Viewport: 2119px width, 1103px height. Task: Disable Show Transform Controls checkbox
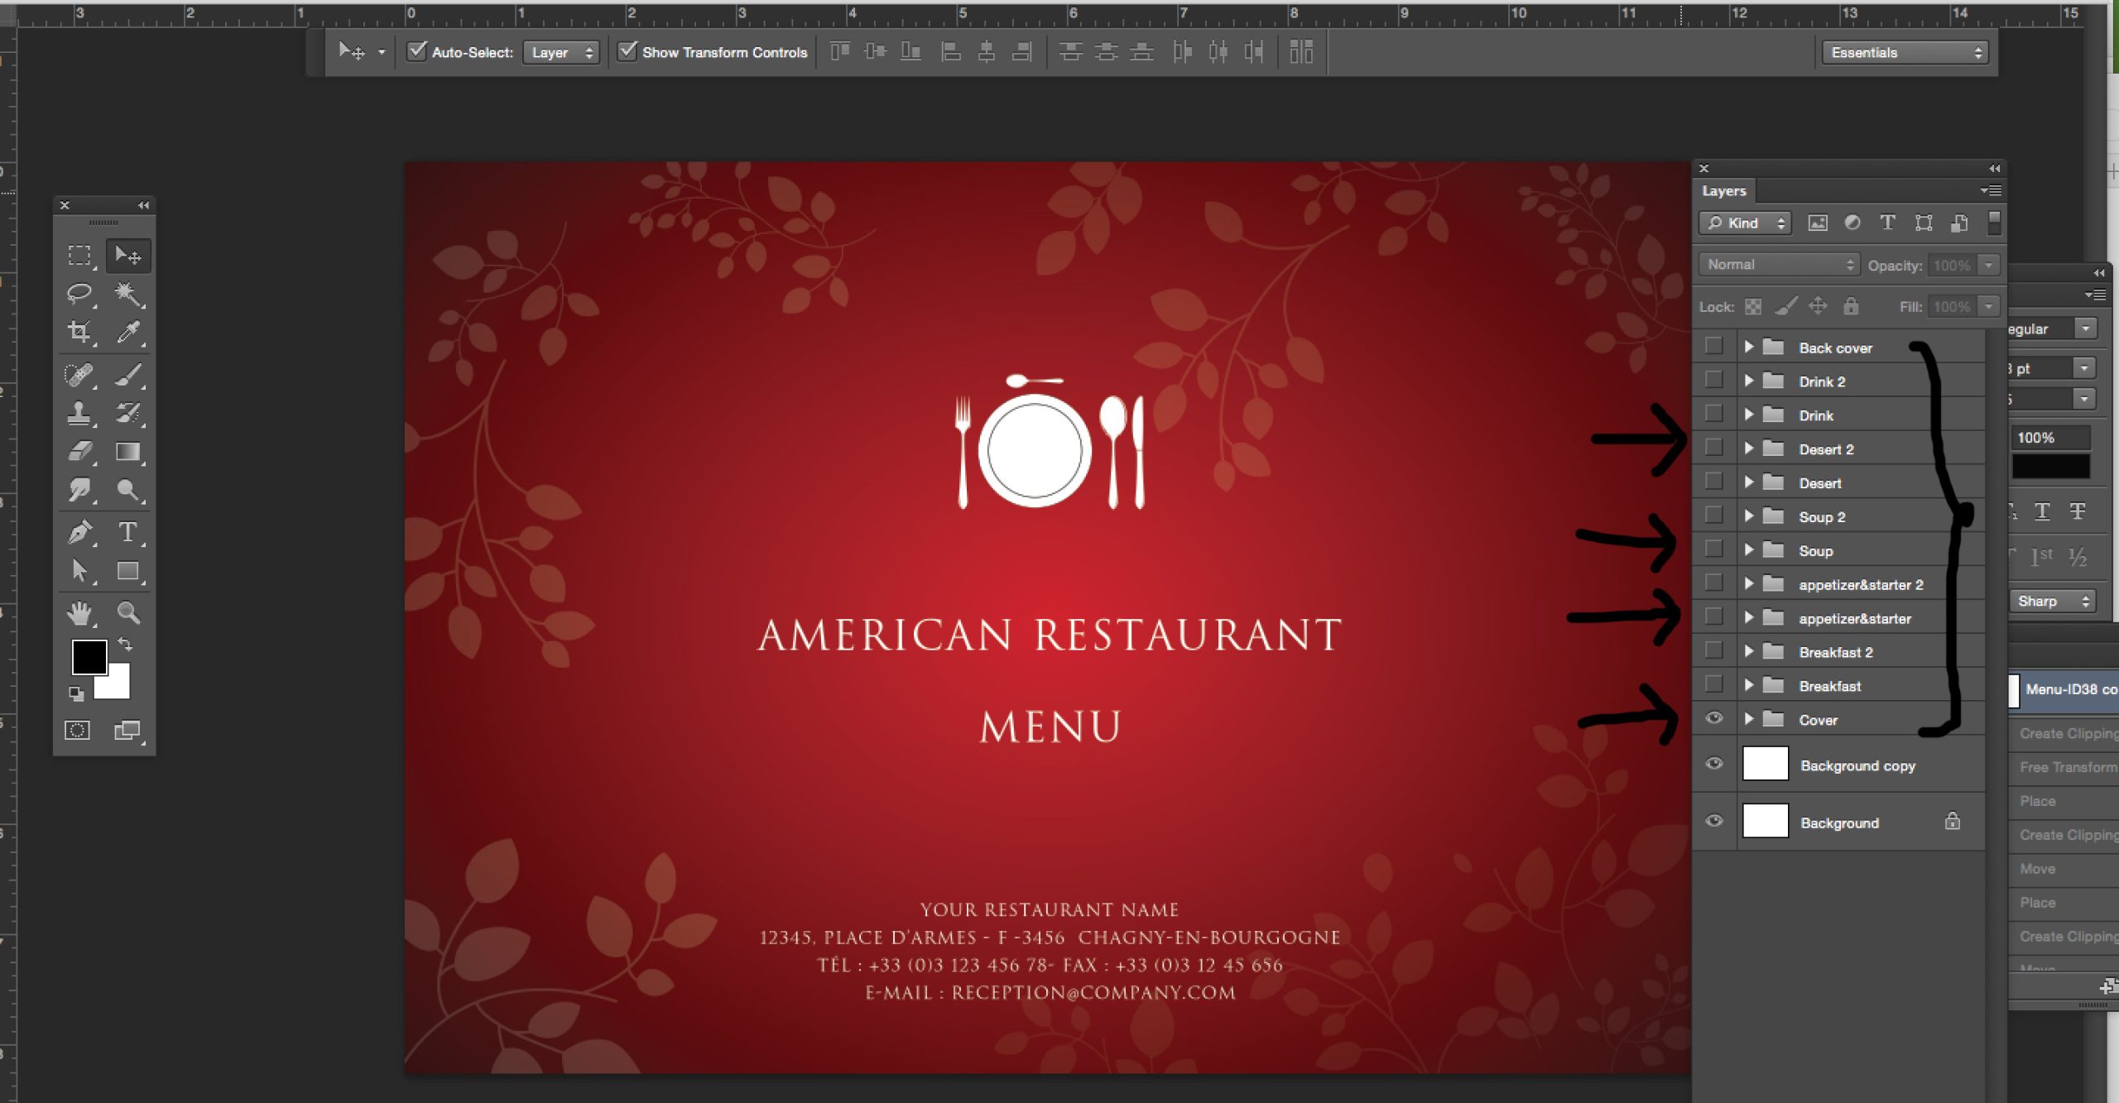click(x=627, y=51)
